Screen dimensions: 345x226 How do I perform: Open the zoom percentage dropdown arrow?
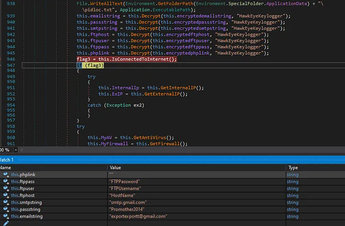pyautogui.click(x=16, y=150)
